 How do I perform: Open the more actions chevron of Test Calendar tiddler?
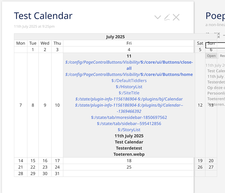(x=158, y=17)
